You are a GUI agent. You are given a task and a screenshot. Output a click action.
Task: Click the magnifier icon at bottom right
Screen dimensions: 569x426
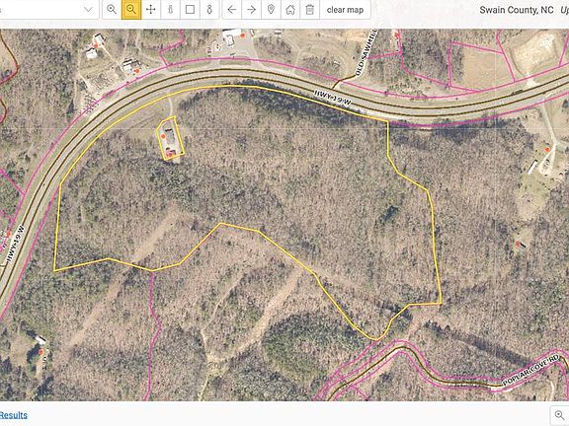click(x=559, y=415)
